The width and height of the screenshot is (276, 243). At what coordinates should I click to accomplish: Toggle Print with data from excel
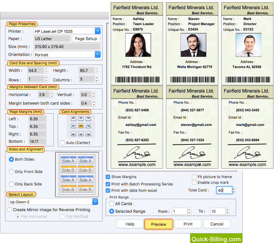108,191
